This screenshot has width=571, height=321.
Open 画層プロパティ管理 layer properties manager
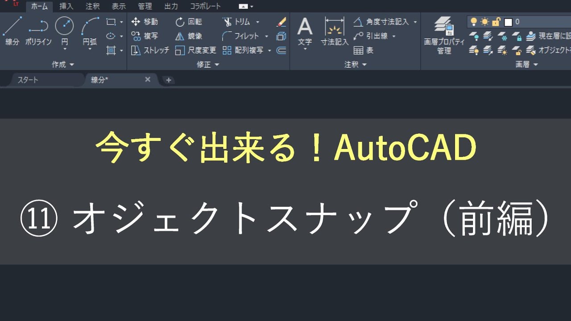(x=444, y=36)
